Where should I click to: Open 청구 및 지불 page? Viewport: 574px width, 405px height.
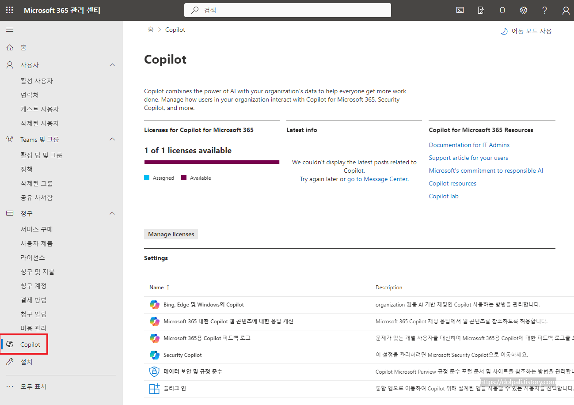tap(38, 272)
